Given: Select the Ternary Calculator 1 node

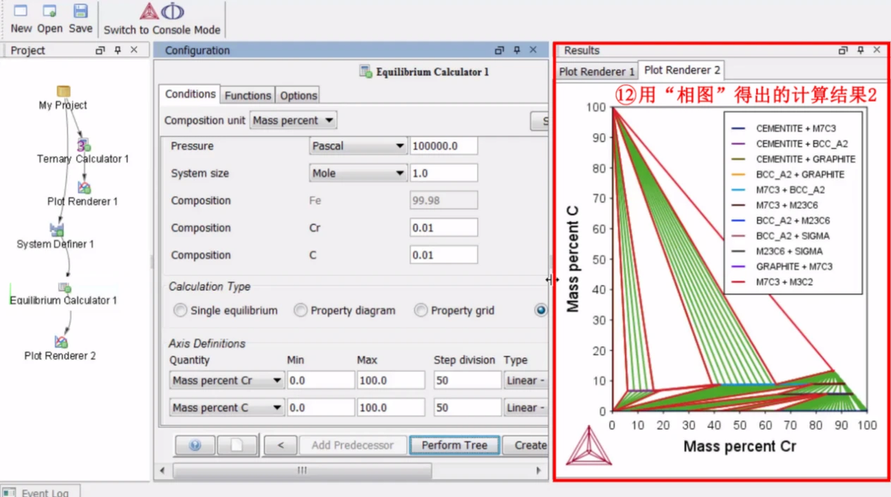Looking at the screenshot, I should click(x=83, y=152).
